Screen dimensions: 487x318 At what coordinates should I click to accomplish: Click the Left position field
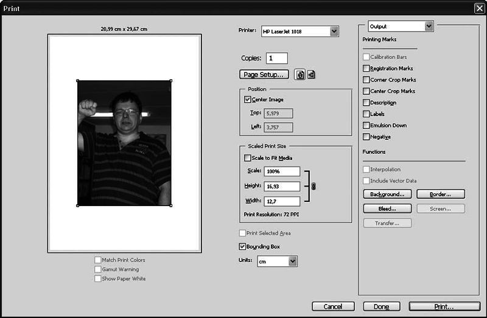click(x=278, y=127)
